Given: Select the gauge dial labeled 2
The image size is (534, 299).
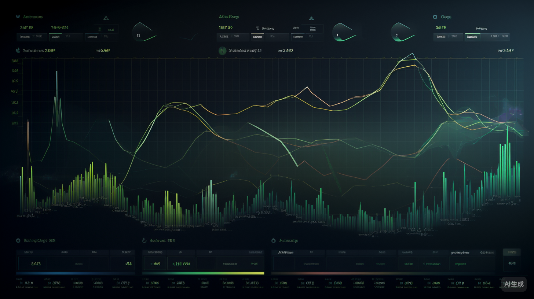Looking at the screenshot, I should point(402,33).
